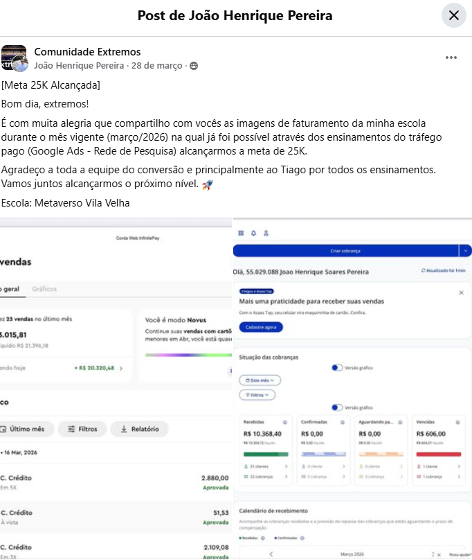472x560 pixels.
Task: Expand the Criar cobrança dropdown arrow
Action: (x=466, y=251)
